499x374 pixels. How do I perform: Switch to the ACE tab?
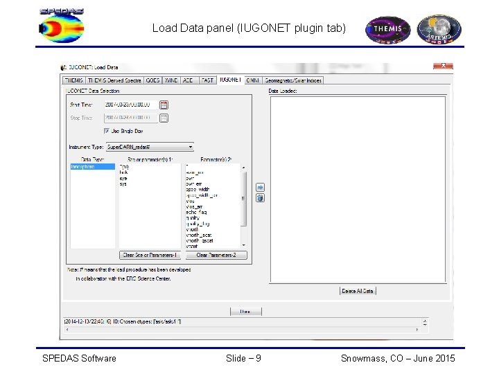pyautogui.click(x=190, y=80)
